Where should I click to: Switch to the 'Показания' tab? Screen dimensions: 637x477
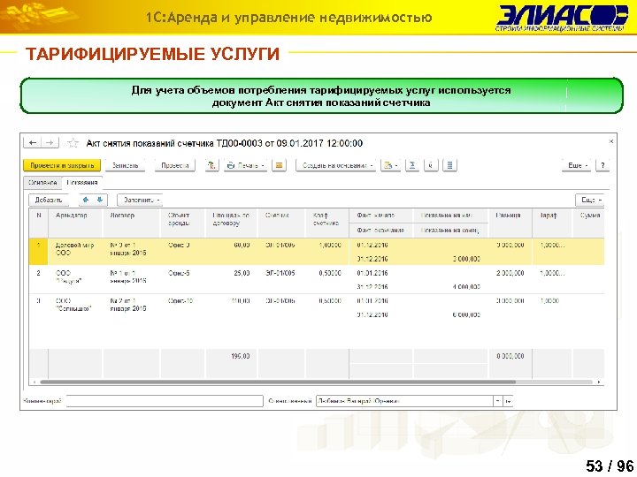point(82,183)
